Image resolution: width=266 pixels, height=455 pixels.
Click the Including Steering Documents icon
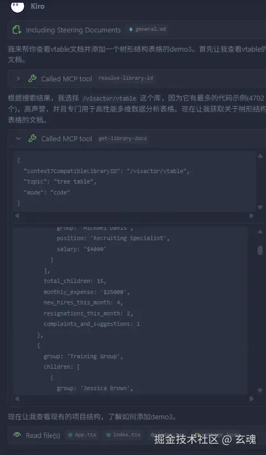tap(17, 30)
